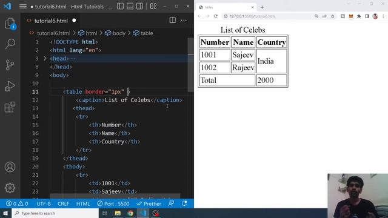Open the Explorer view in VS Code
Screen dimensions: 388x218
click(x=10, y=24)
